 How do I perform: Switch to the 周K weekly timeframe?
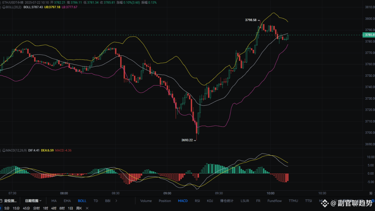tap(79, 208)
